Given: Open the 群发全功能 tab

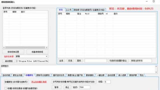Looking at the screenshot, I should pos(18,75).
